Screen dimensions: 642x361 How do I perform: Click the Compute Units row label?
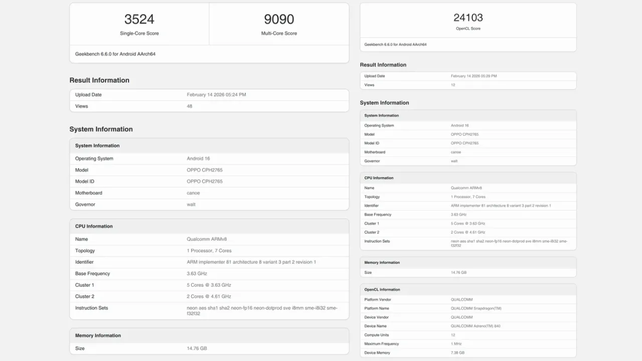click(x=376, y=335)
